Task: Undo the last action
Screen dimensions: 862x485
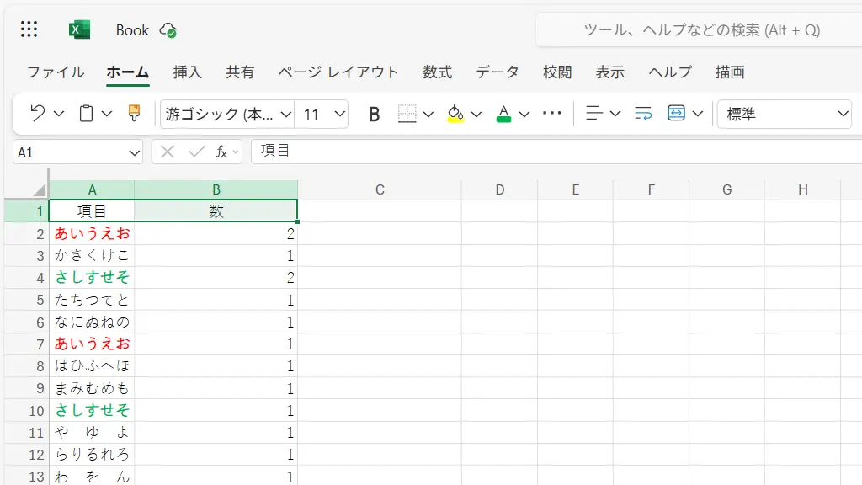Action: [37, 114]
